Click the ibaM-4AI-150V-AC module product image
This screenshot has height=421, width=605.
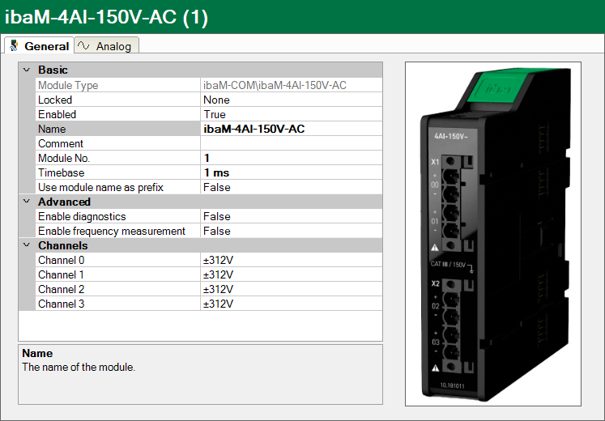(x=493, y=234)
